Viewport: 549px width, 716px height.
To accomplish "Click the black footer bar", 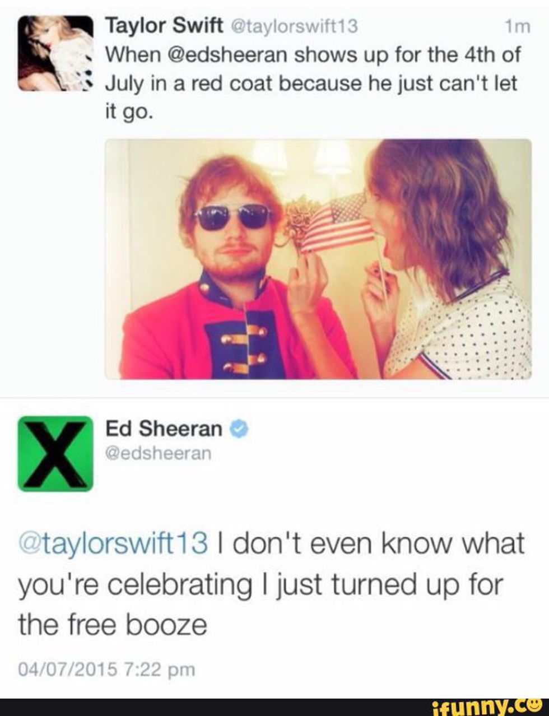I will [x=274, y=707].
